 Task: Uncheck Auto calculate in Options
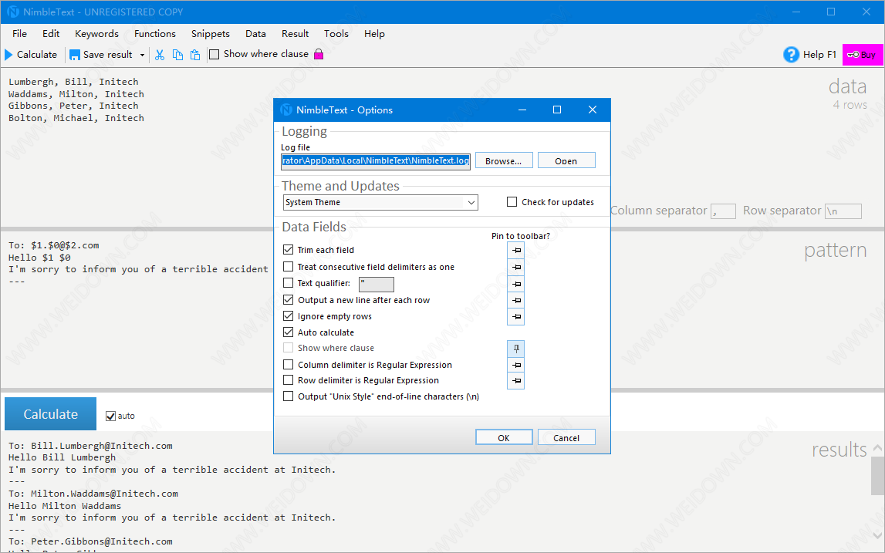[x=289, y=332]
